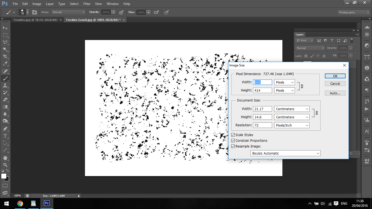
Task: Open the Histogram panel icon
Action: [x=367, y=27]
